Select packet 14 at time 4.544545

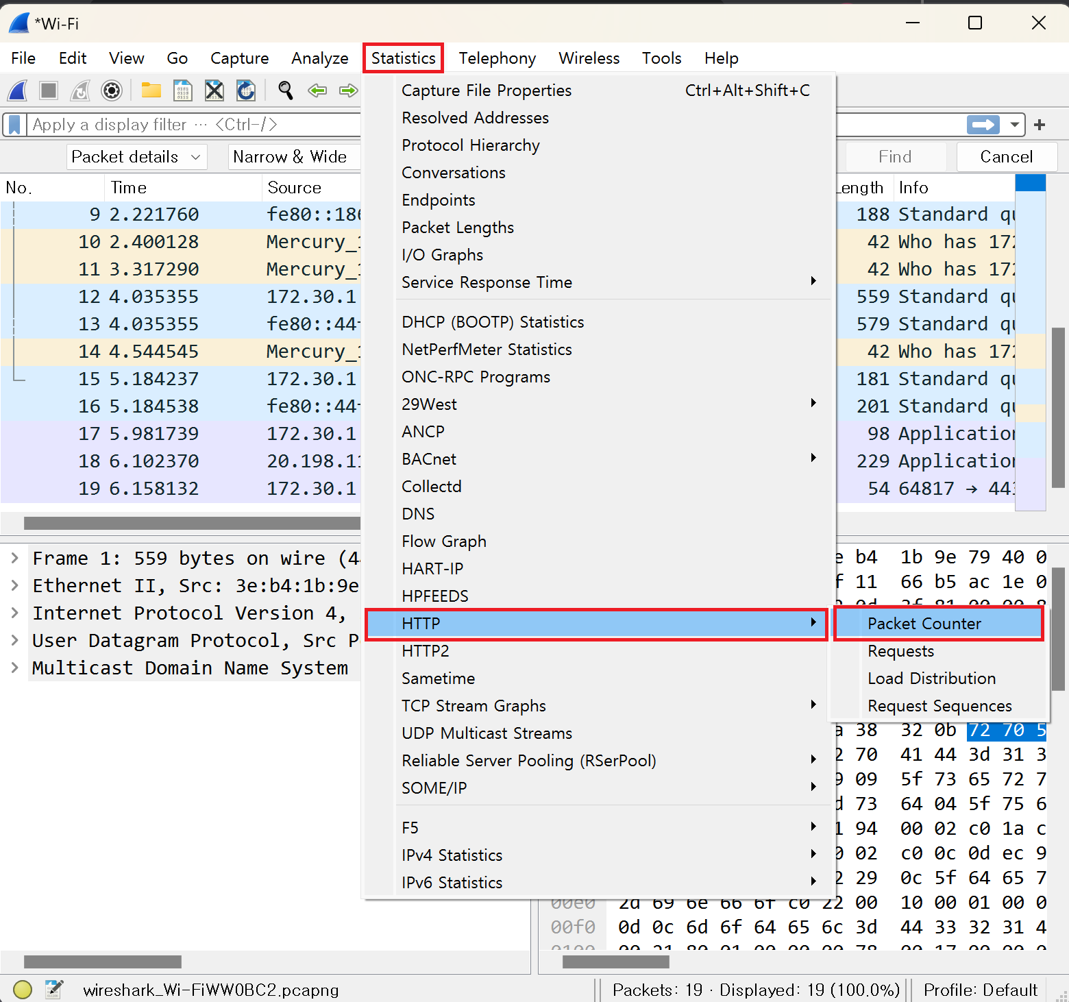[x=181, y=352]
